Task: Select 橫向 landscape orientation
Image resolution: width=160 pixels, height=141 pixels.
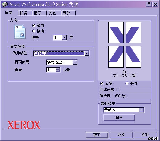Action: [x=38, y=31]
